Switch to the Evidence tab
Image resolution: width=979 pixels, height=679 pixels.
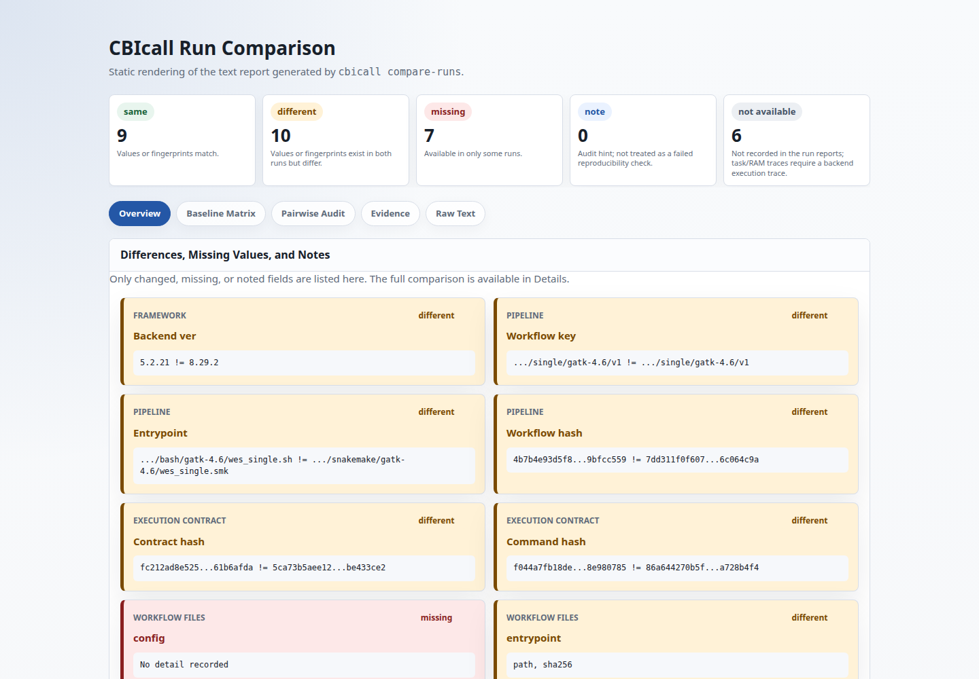[x=390, y=213]
